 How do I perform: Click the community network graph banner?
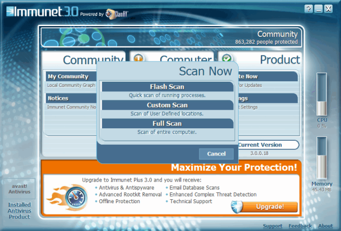[171, 37]
